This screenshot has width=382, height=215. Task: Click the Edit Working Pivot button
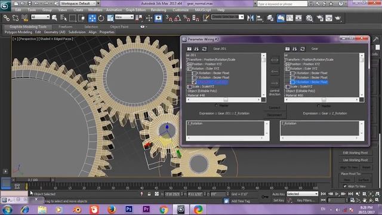coord(355,153)
